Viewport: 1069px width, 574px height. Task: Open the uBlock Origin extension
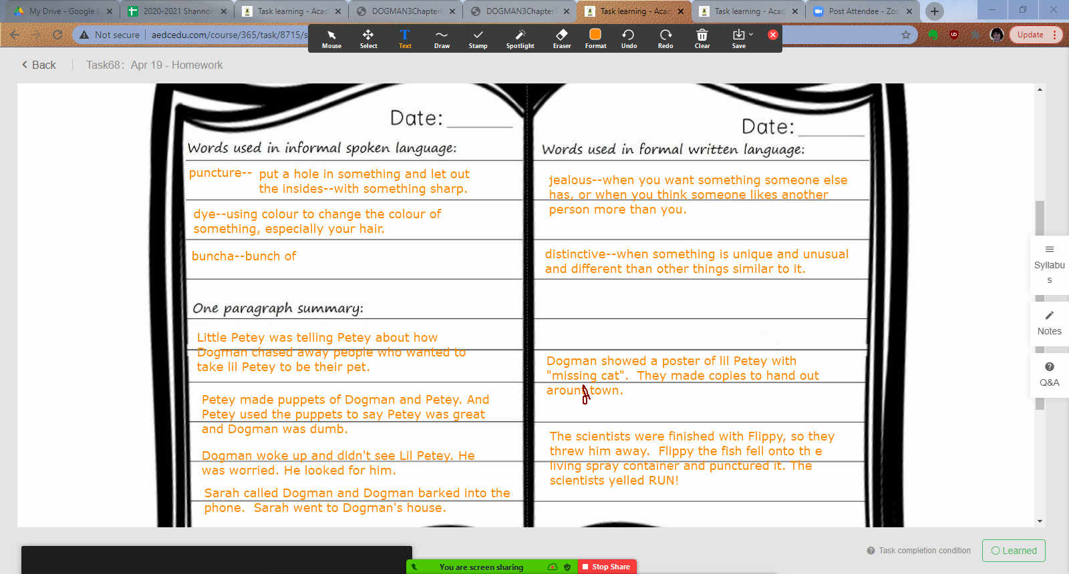click(954, 35)
